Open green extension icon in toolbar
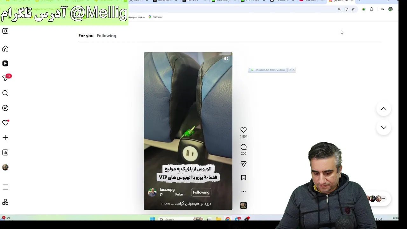407x229 pixels. pos(364,9)
